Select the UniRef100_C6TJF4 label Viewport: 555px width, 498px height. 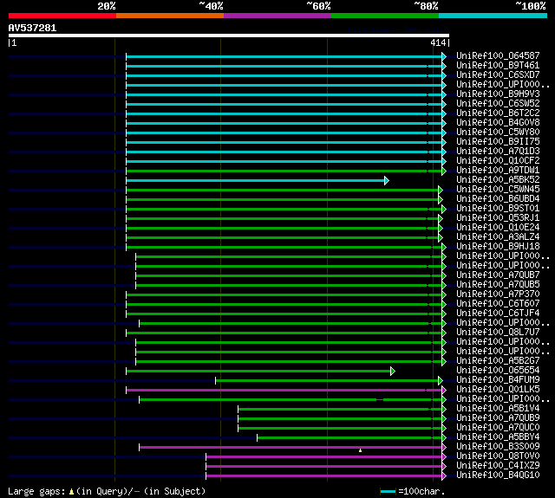click(x=498, y=314)
